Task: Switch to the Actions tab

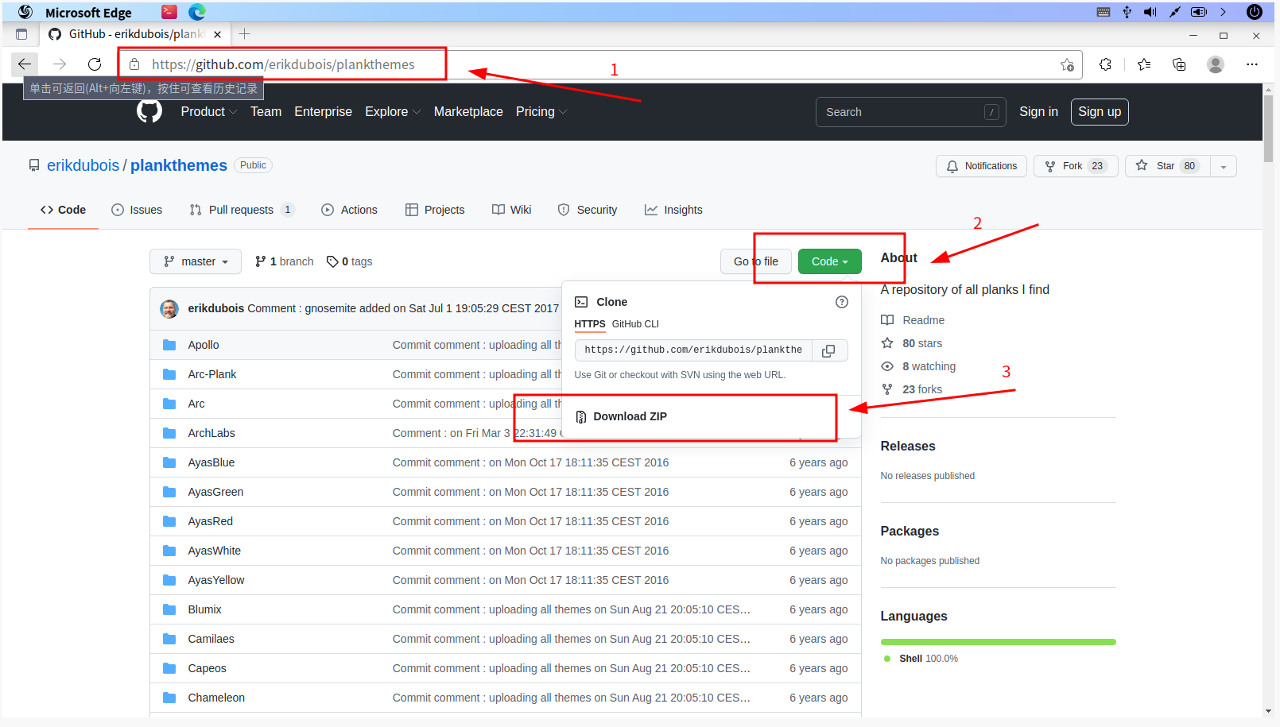Action: coord(349,210)
